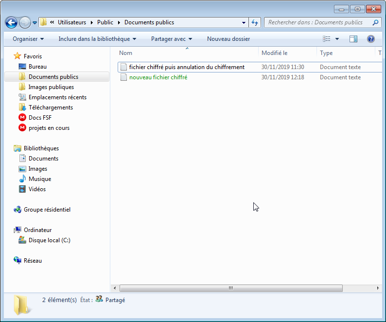This screenshot has height=322, width=386.
Task: Open Disque local (C:)
Action: tap(50, 240)
